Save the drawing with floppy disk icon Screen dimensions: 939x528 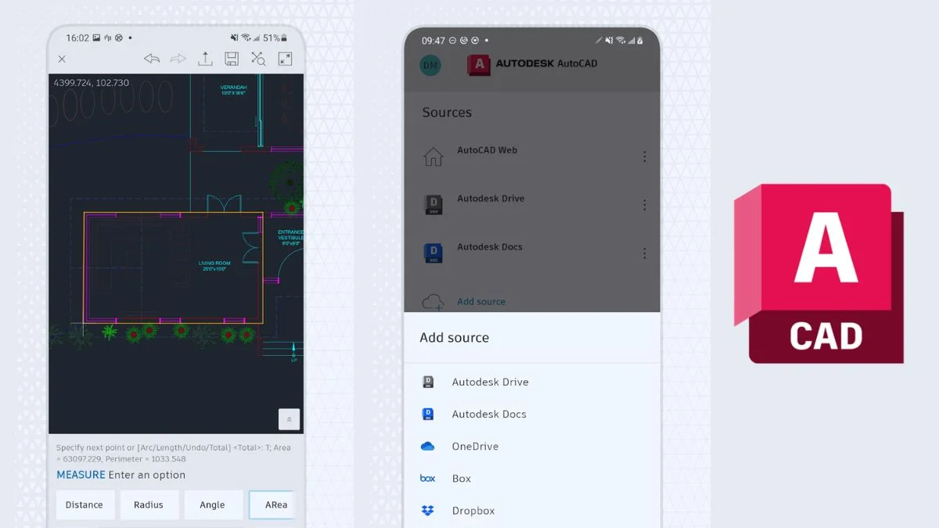pyautogui.click(x=232, y=59)
